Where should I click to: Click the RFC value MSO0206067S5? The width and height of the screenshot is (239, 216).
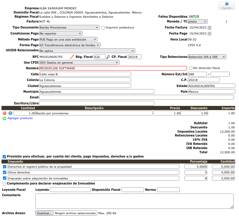coord(51,57)
